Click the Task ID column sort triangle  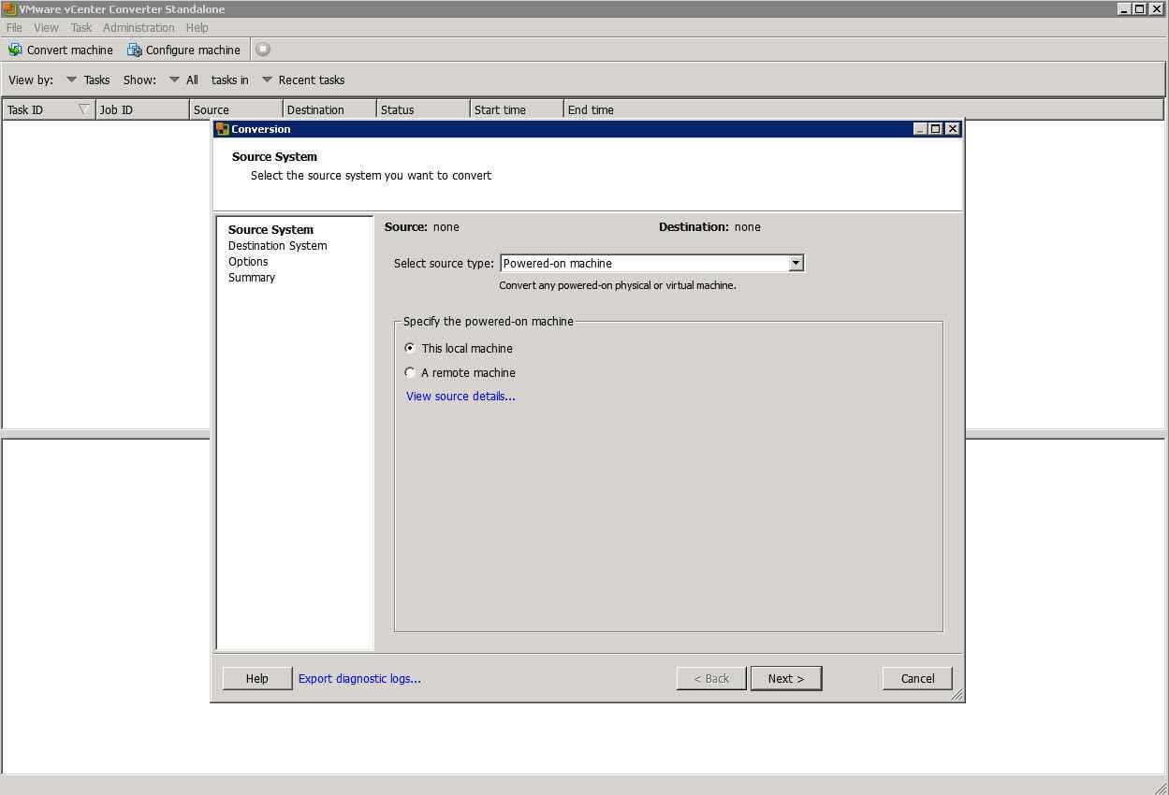[x=83, y=109]
